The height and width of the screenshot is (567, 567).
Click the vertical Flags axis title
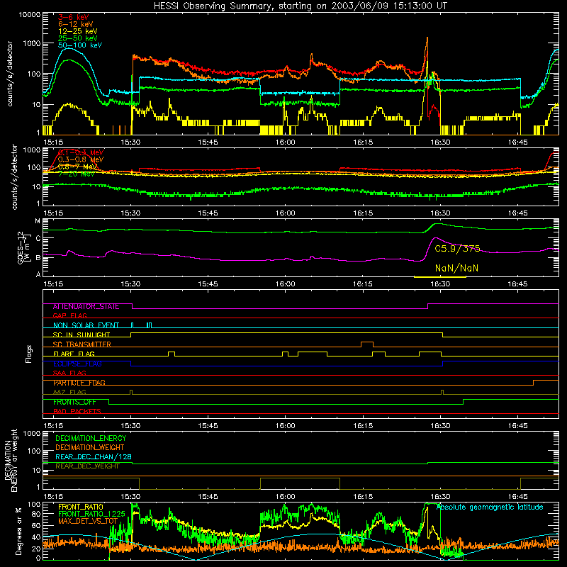[29, 354]
